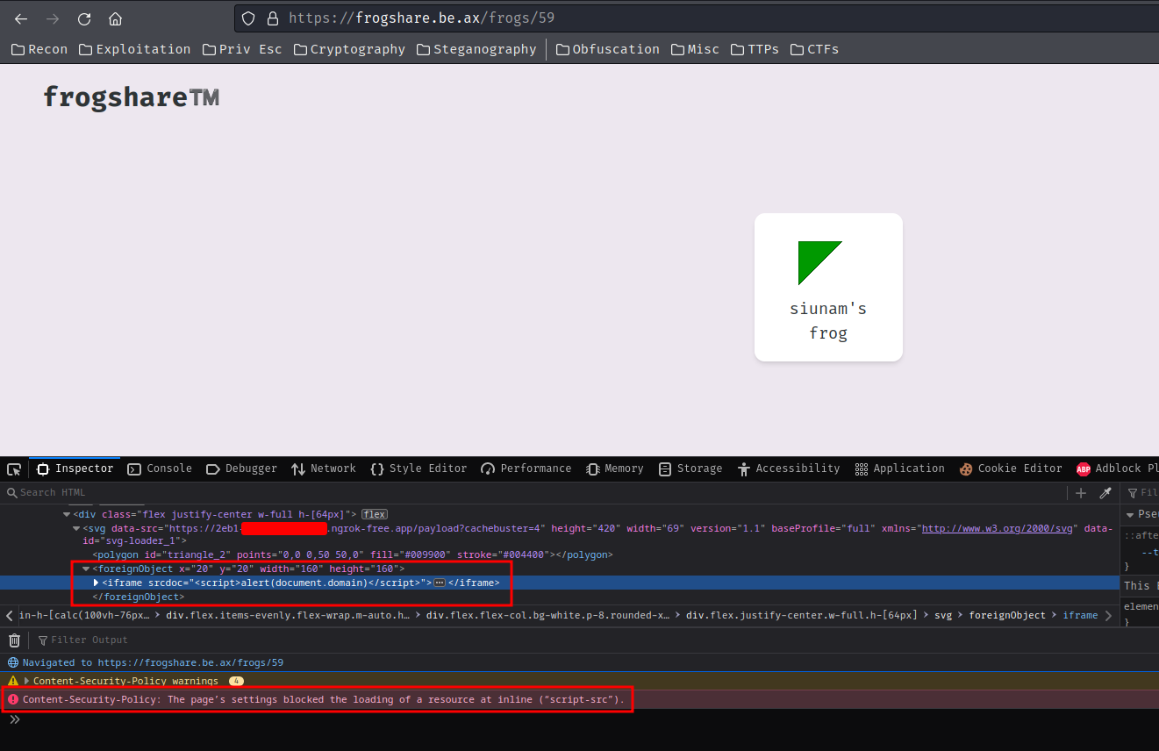1159x751 pixels.
Task: Activate the element picker tool
Action: pyautogui.click(x=13, y=469)
